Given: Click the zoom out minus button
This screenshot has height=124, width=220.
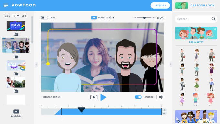Looking at the screenshot, I should [135, 18].
